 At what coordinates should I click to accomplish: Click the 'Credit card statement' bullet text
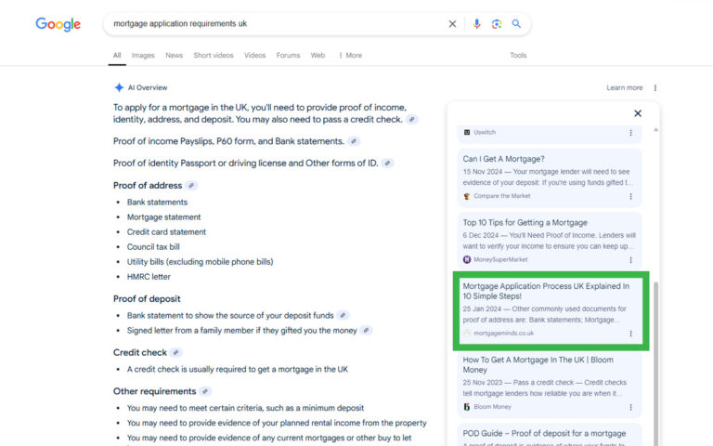(166, 232)
